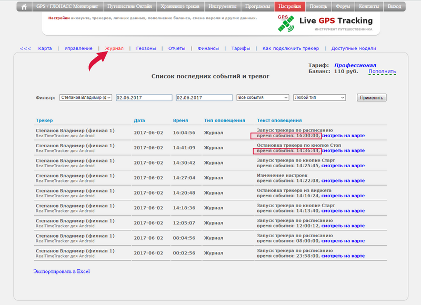
Task: Click the home icon in top navigation
Action: pyautogui.click(x=23, y=7)
